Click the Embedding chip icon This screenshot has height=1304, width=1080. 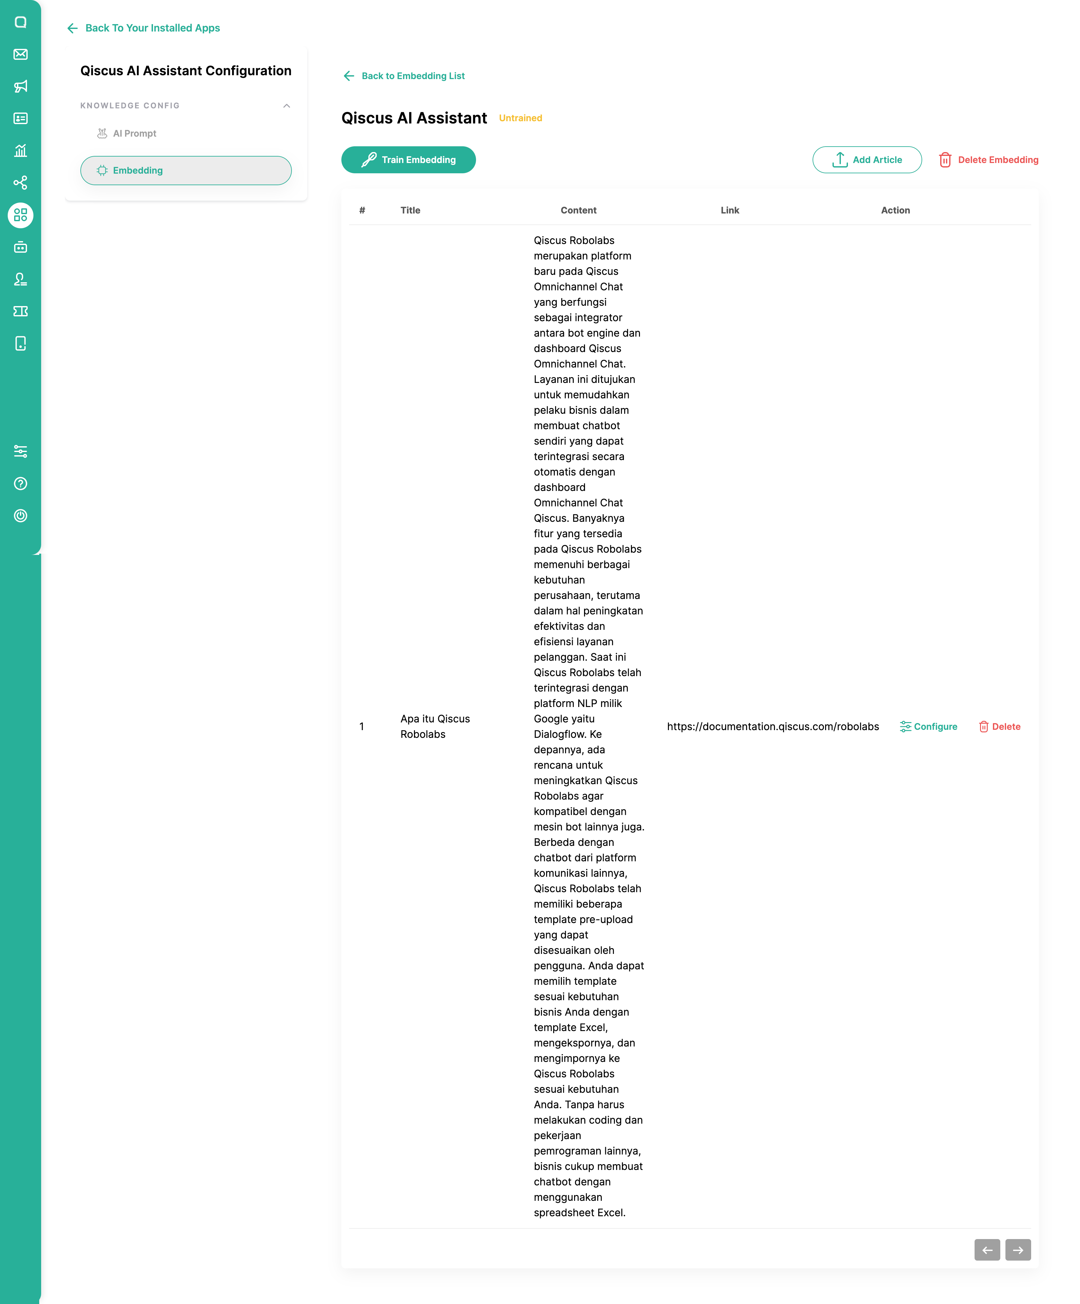point(103,170)
